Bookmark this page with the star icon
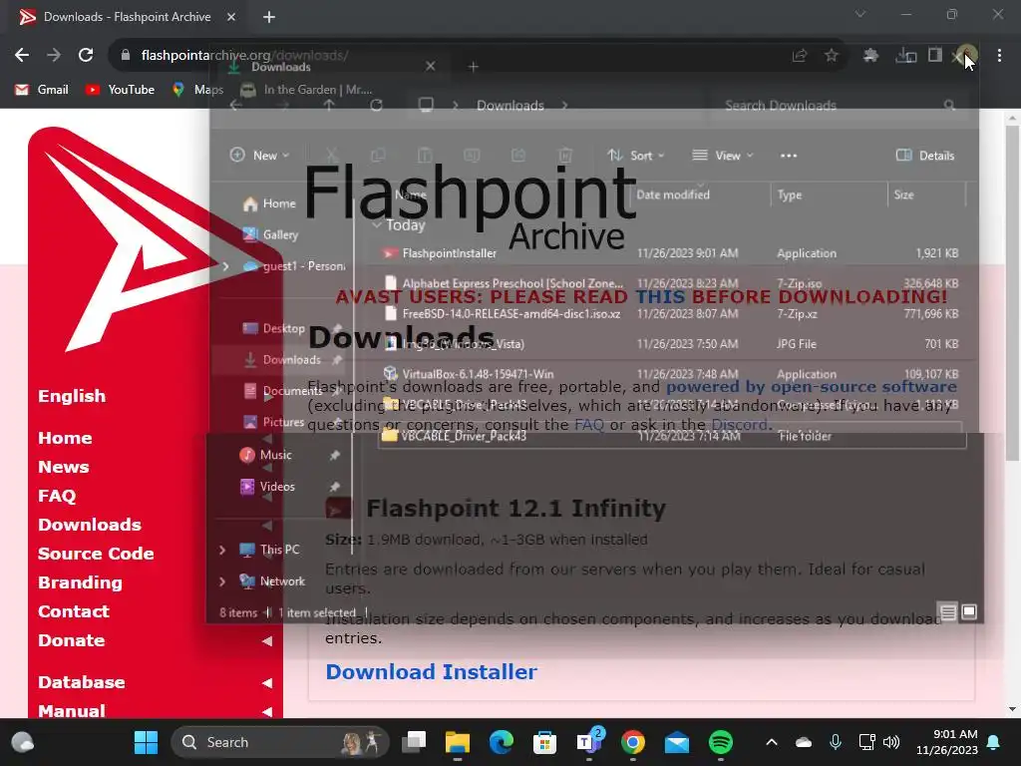This screenshot has width=1021, height=766. pos(832,56)
